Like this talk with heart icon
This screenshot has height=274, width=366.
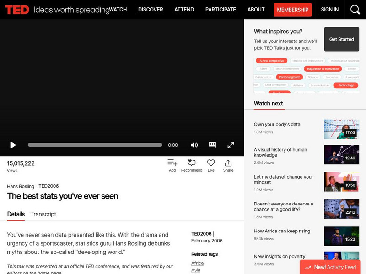click(211, 166)
